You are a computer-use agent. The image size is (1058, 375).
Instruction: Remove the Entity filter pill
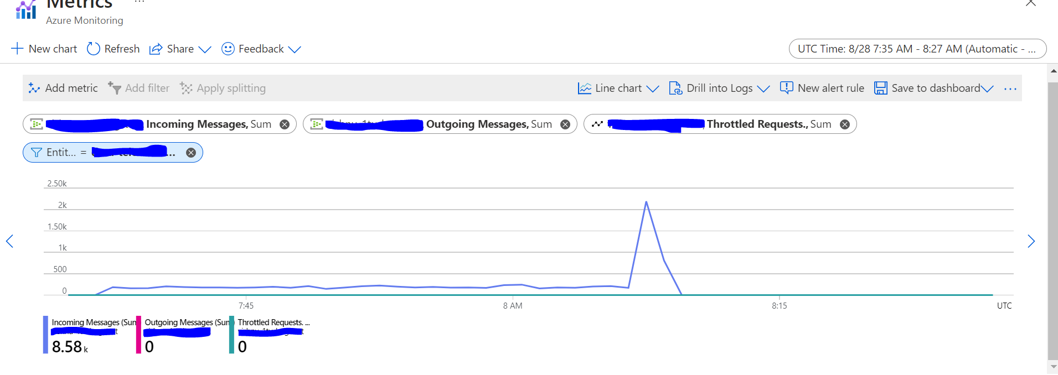pos(191,153)
